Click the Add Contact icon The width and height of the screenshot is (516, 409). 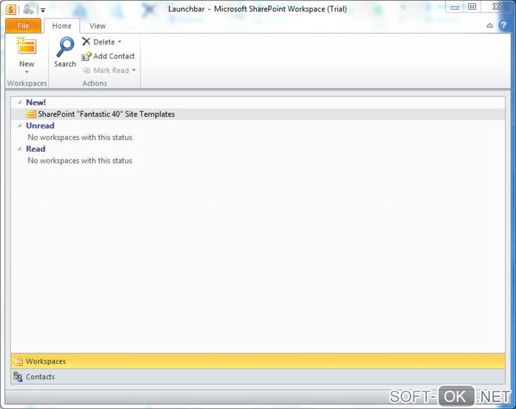point(86,56)
